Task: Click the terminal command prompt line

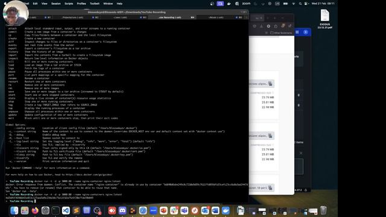Action: pyautogui.click(x=127, y=201)
